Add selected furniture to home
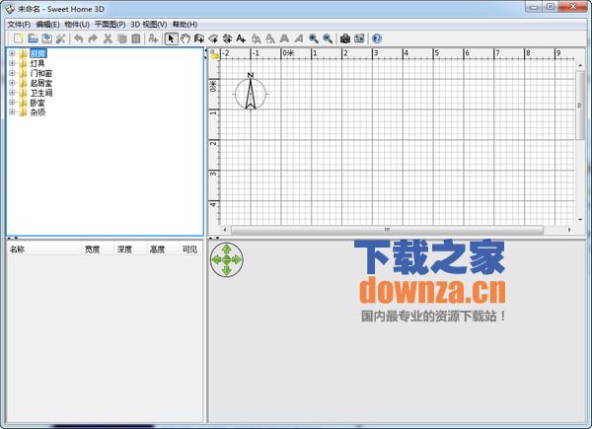The width and height of the screenshot is (592, 429). pyautogui.click(x=153, y=38)
